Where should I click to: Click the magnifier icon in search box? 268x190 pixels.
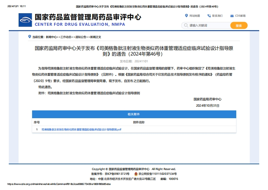(x=185, y=25)
